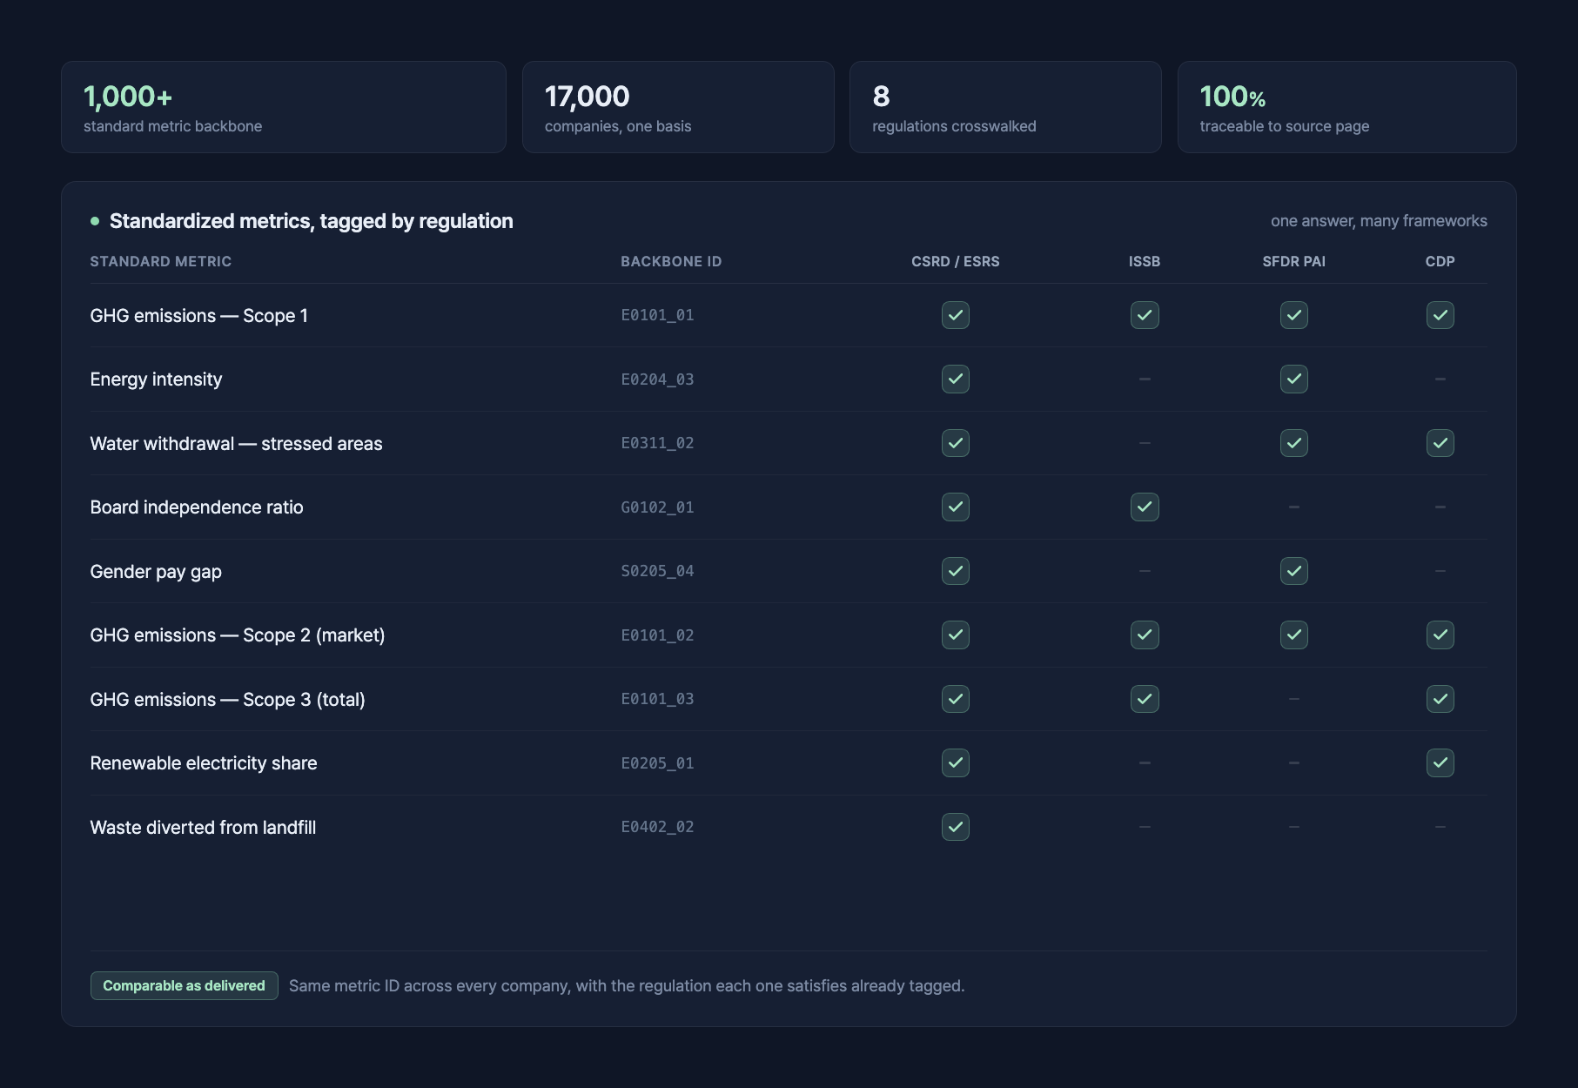Click ISSB checkmark in GHG Scope 1 row
This screenshot has width=1578, height=1088.
pyautogui.click(x=1145, y=315)
